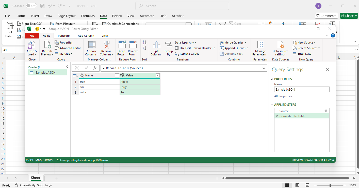Open the Value column filter dropdown
The height and width of the screenshot is (188, 359).
tap(158, 75)
